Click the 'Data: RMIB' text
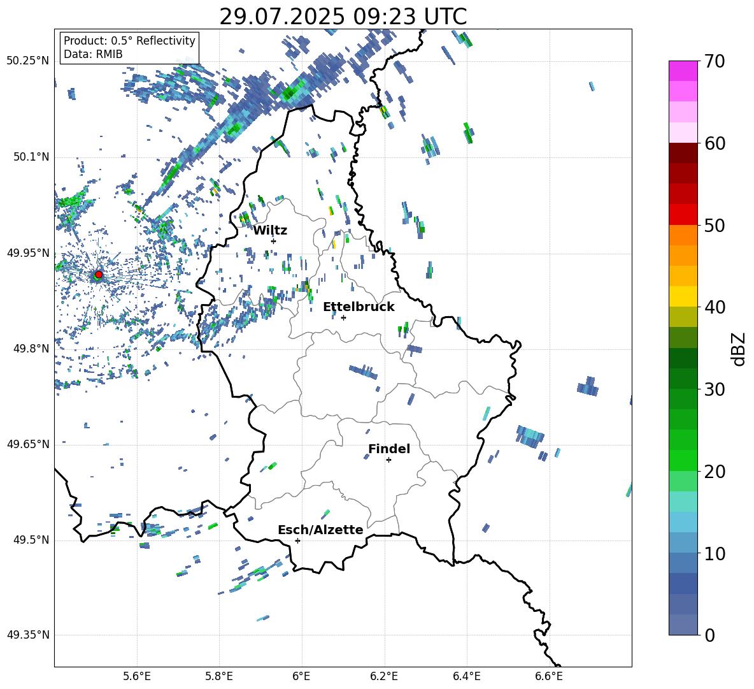Image resolution: width=754 pixels, height=689 pixels. pyautogui.click(x=93, y=54)
